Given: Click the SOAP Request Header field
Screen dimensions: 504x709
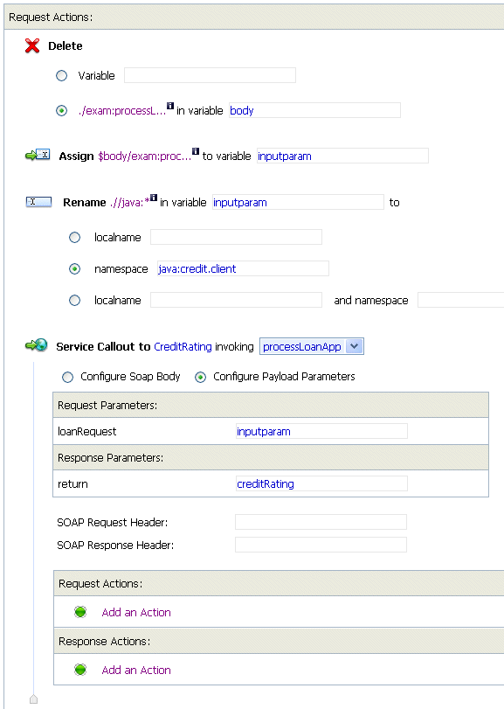Looking at the screenshot, I should click(x=321, y=522).
